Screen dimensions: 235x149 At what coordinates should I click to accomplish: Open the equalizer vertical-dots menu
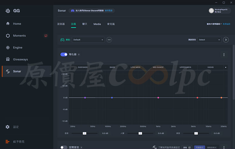(224, 55)
